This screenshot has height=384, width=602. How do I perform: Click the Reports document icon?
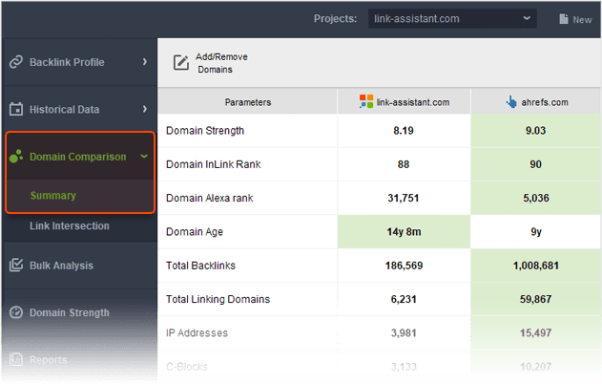coord(16,360)
